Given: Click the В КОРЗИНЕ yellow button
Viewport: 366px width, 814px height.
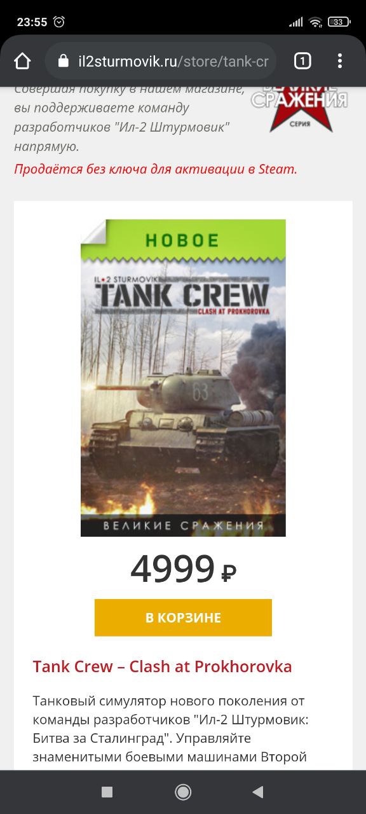Looking at the screenshot, I should [x=183, y=617].
